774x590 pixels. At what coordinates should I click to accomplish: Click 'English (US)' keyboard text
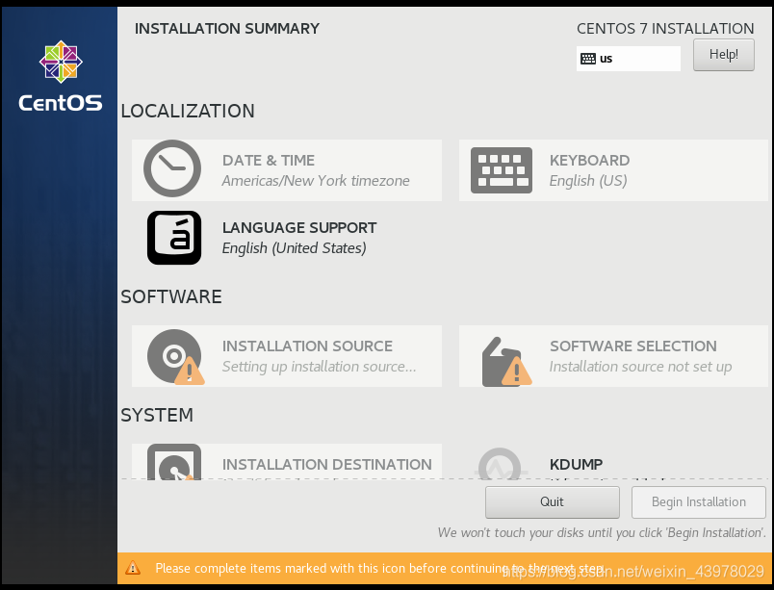588,181
